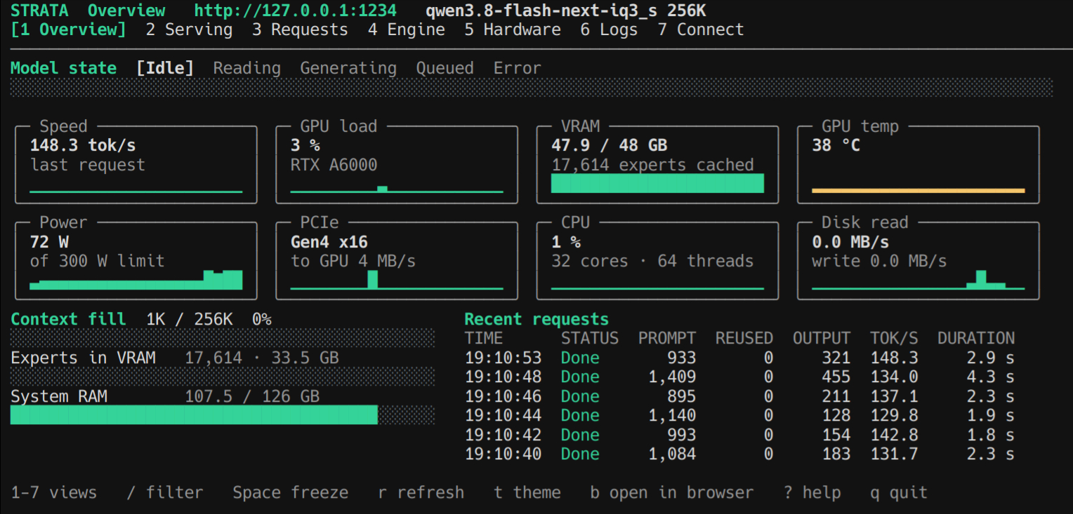Viewport: 1073px width, 514px height.
Task: Open the 3 Requests tab
Action: tap(300, 29)
